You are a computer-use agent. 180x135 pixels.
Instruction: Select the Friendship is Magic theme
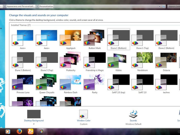(95, 62)
